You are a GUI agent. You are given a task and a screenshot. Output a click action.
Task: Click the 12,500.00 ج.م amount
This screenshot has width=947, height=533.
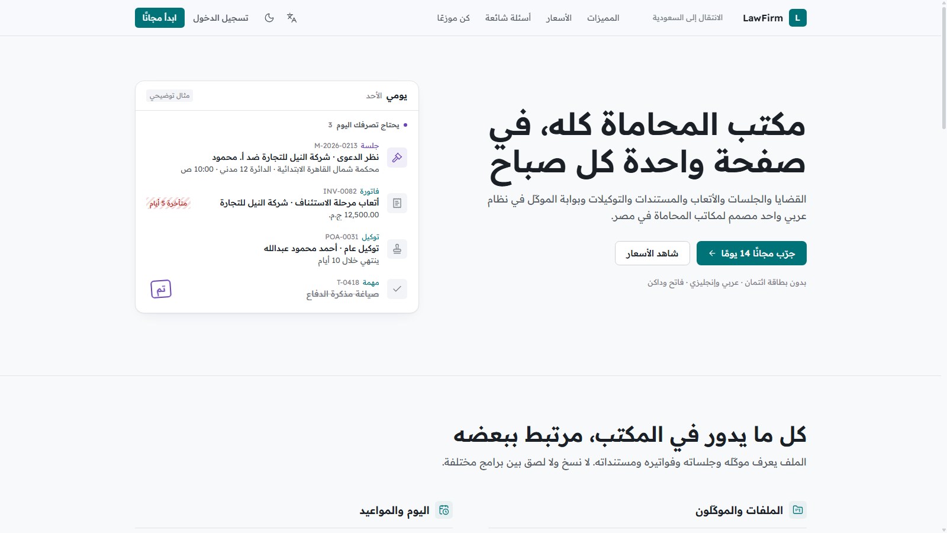(354, 215)
